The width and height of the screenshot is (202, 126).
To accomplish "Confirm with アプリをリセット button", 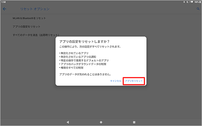I will pyautogui.click(x=134, y=81).
